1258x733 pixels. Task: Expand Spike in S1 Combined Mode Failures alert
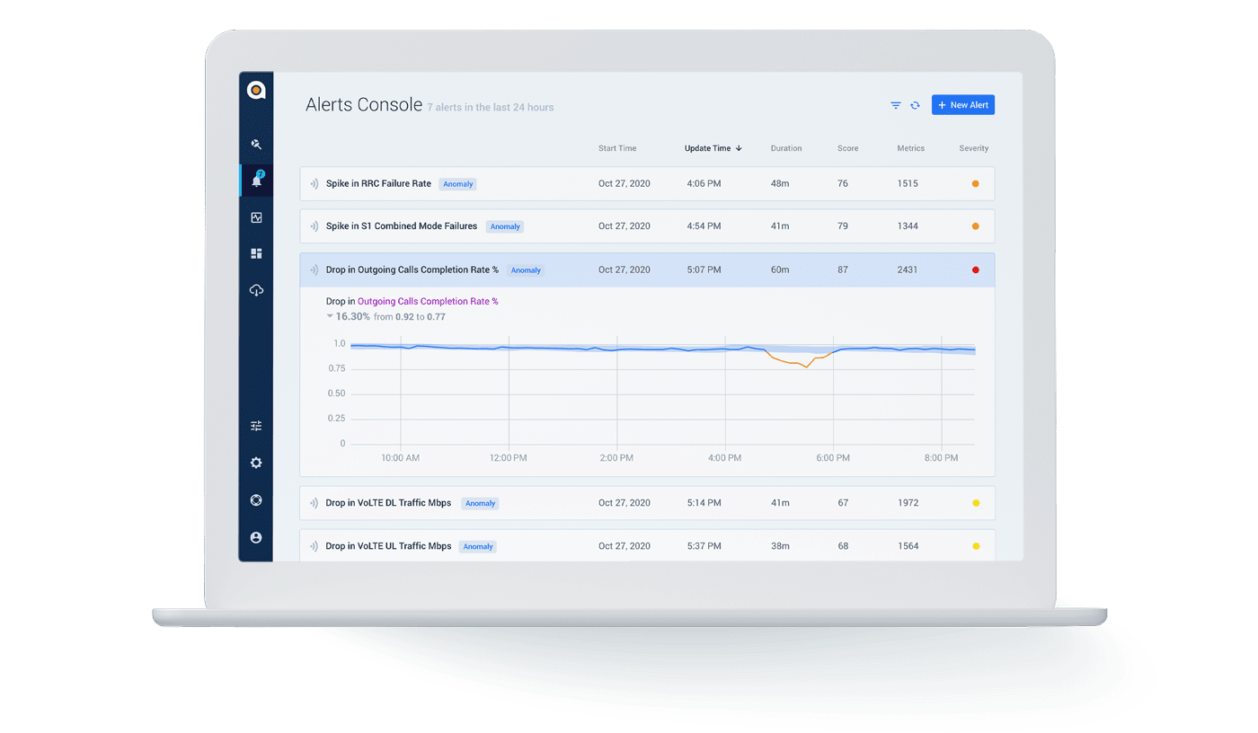click(647, 226)
